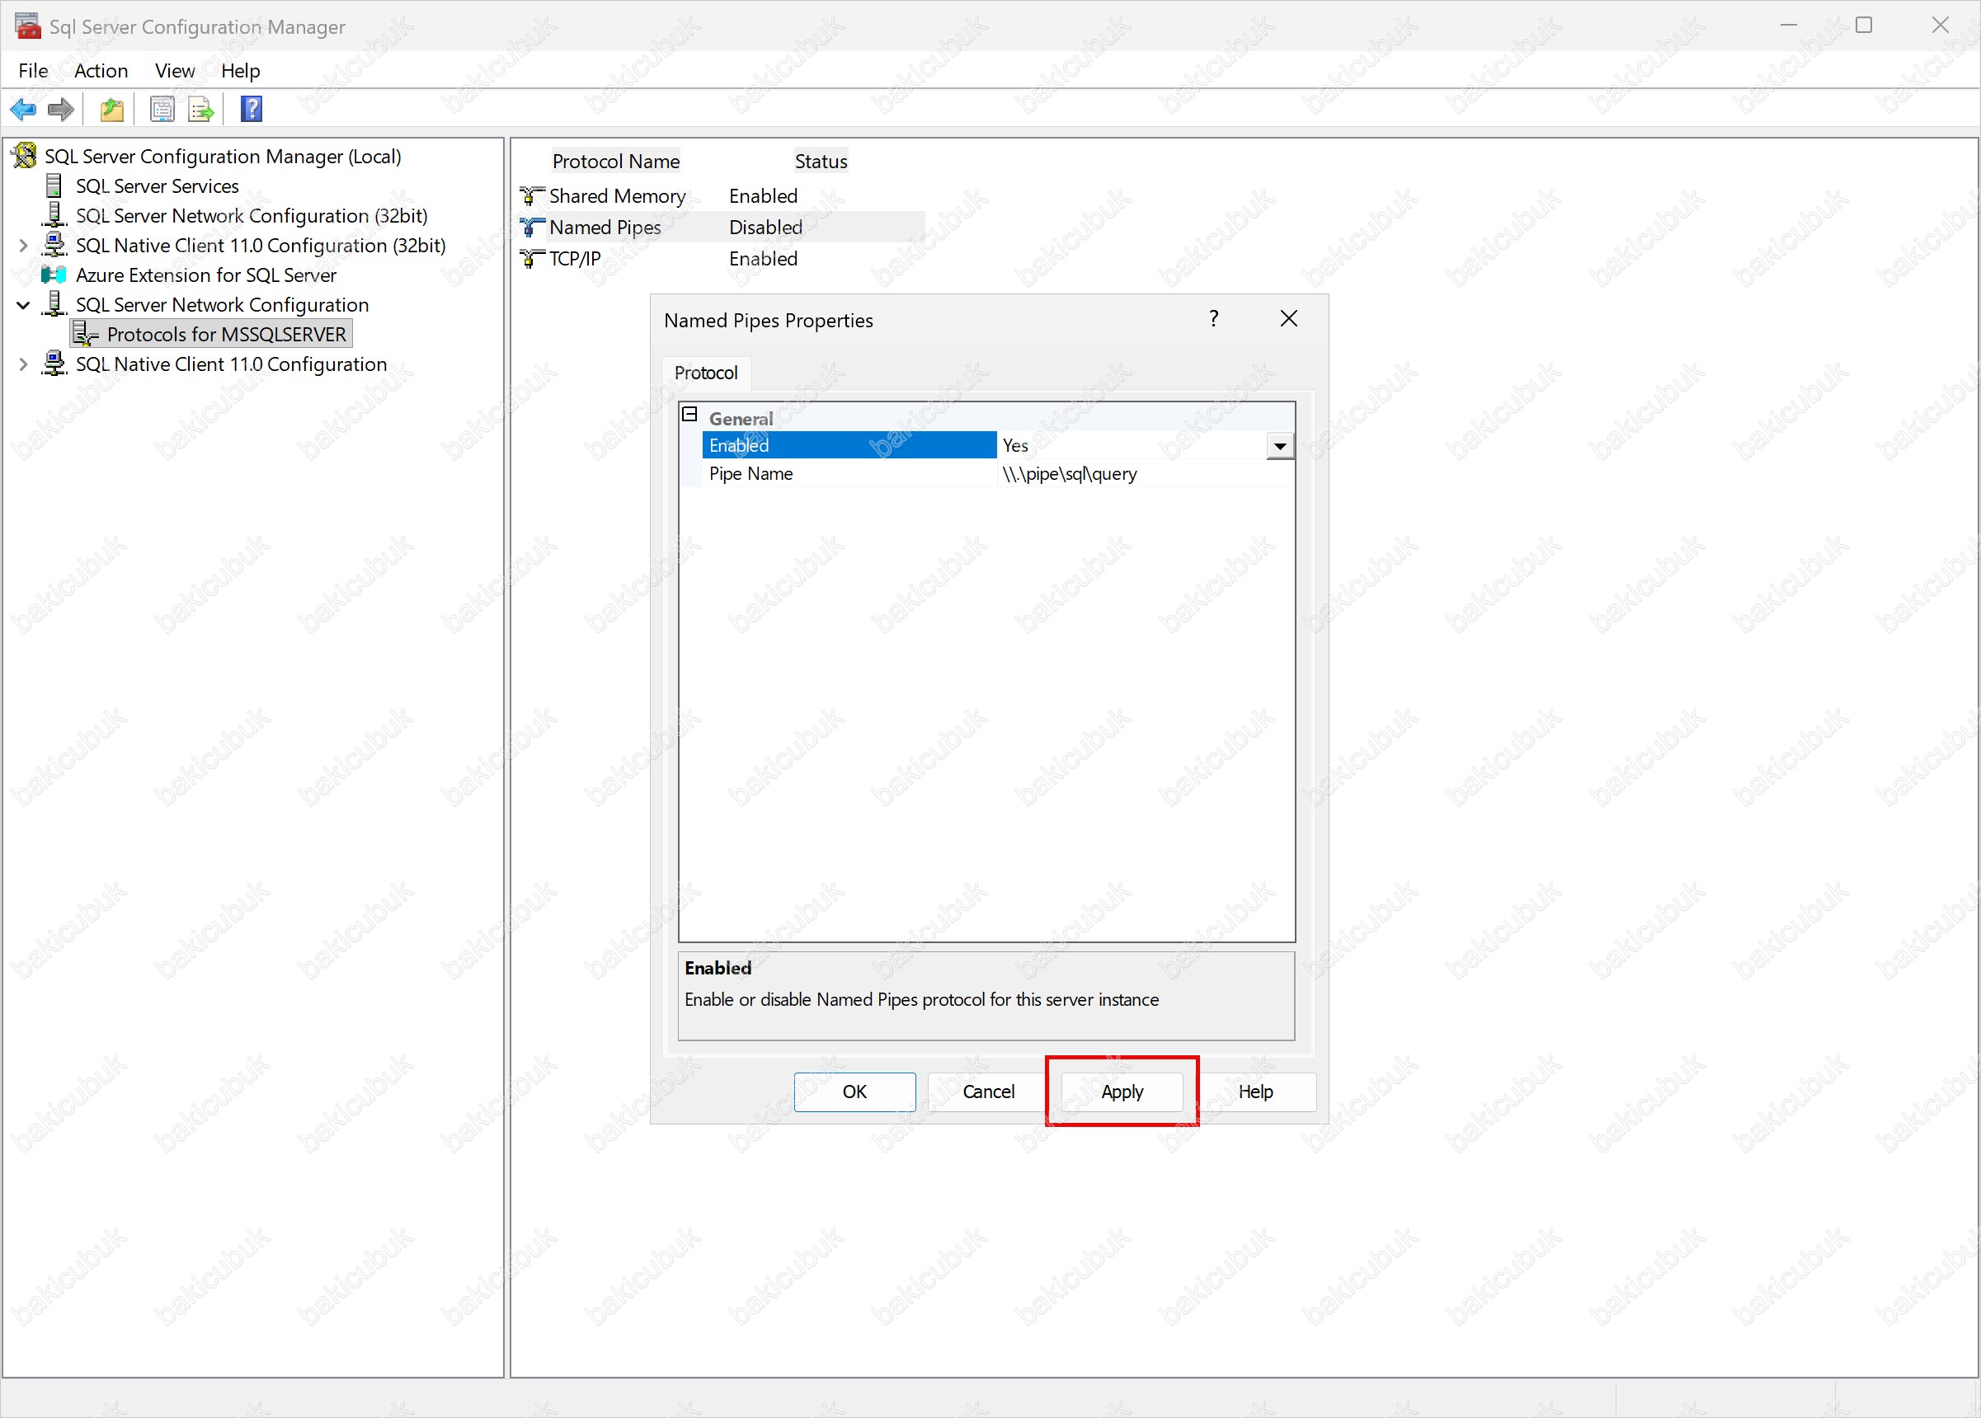
Task: Select the TCP/IP protocol icon
Action: click(x=531, y=258)
